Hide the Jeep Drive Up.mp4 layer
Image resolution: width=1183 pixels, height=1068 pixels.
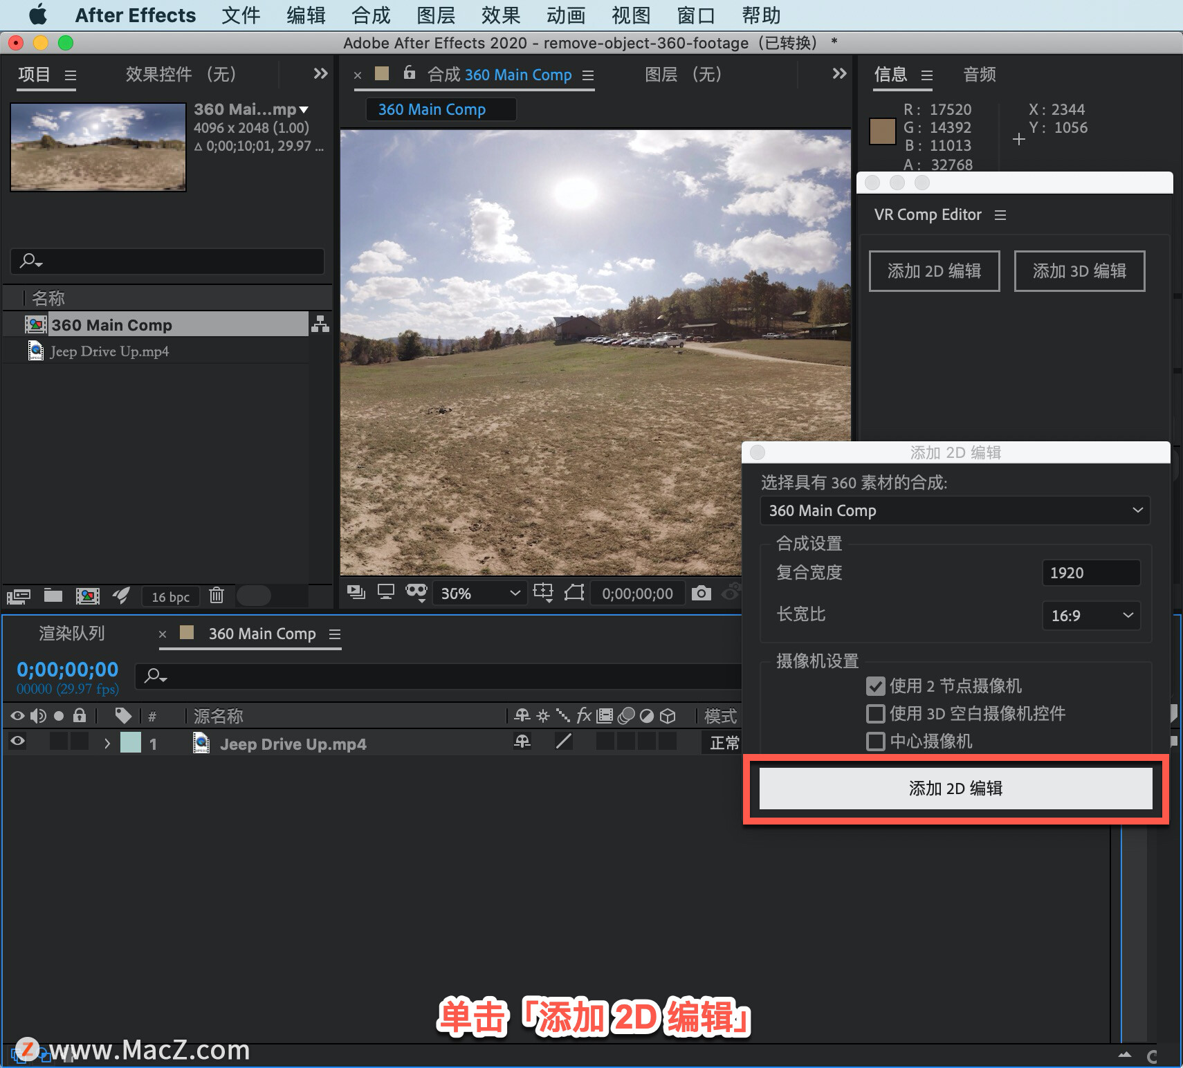pos(18,741)
